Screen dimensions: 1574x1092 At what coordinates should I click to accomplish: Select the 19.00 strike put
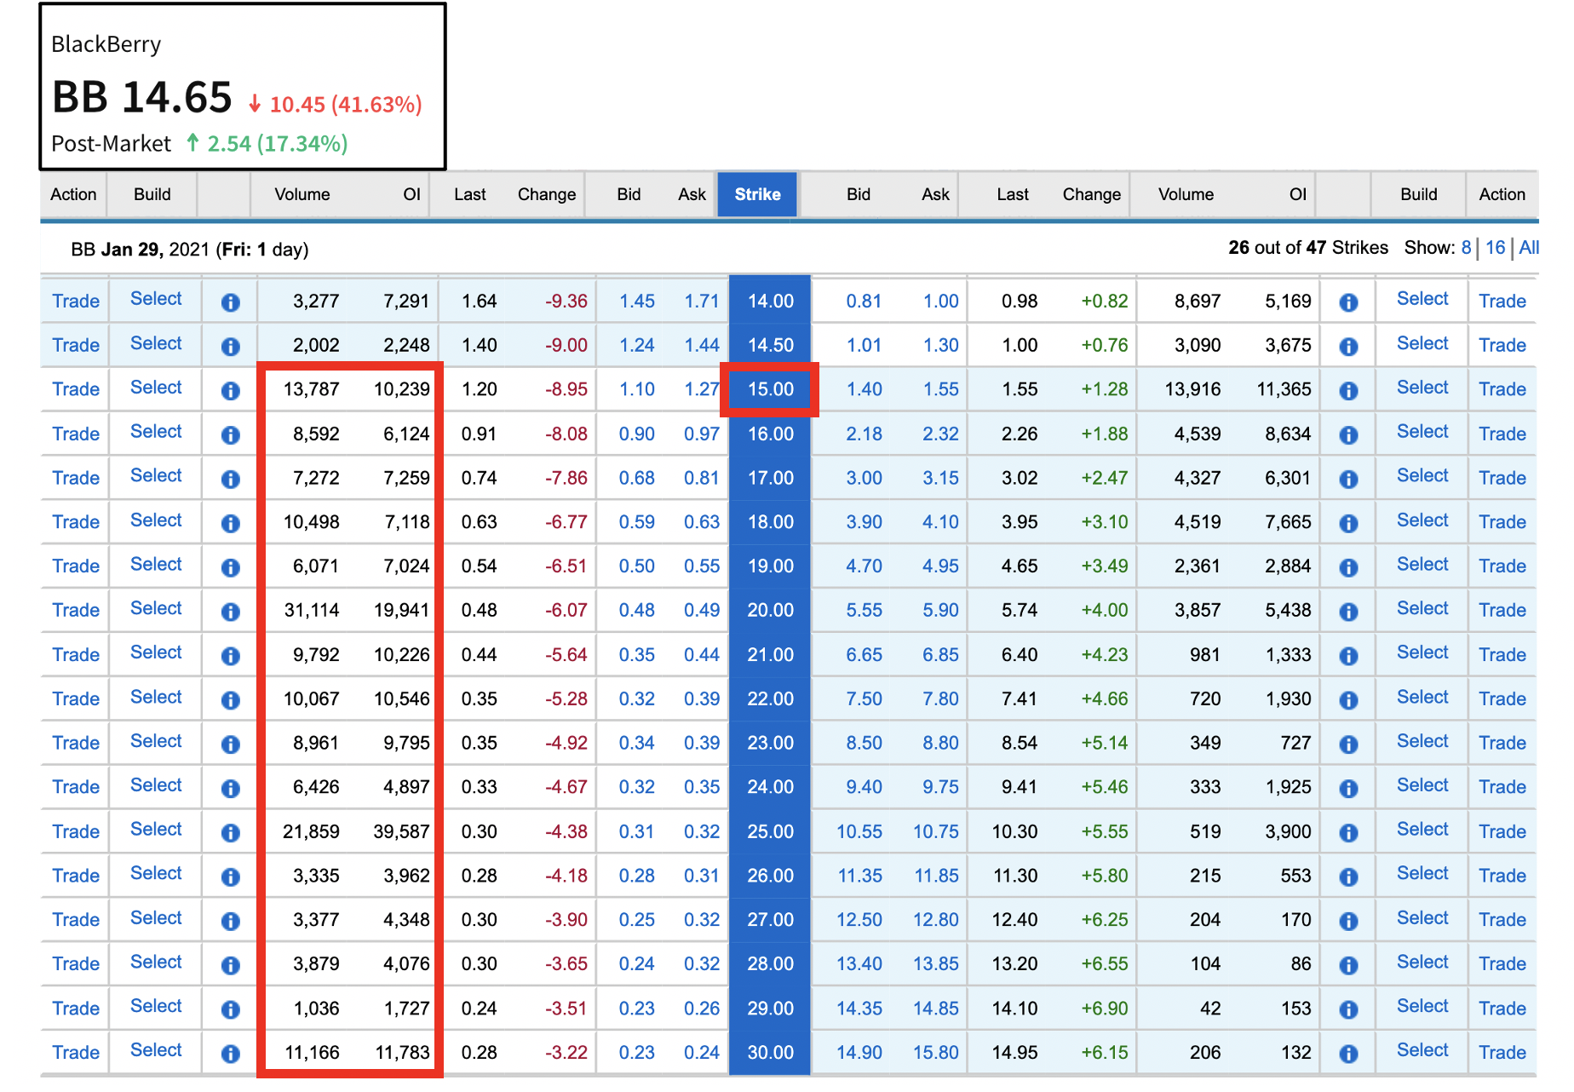pos(1422,564)
